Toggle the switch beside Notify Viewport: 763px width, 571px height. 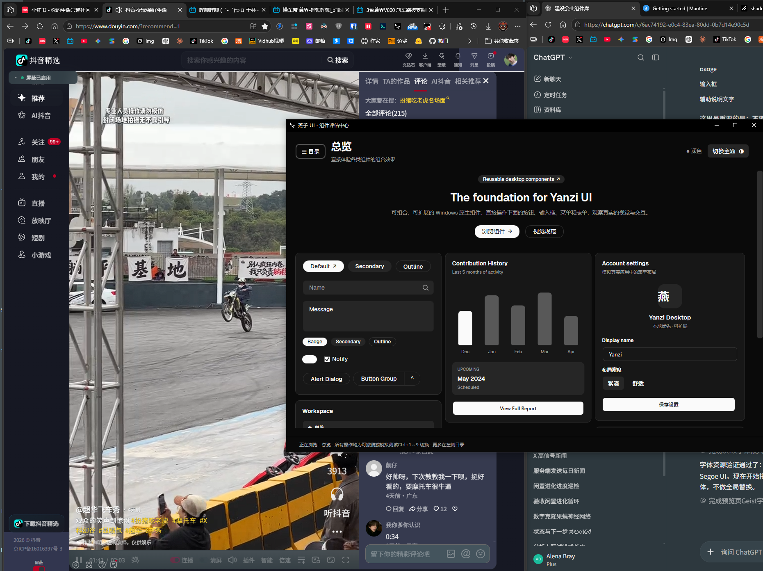click(x=310, y=359)
